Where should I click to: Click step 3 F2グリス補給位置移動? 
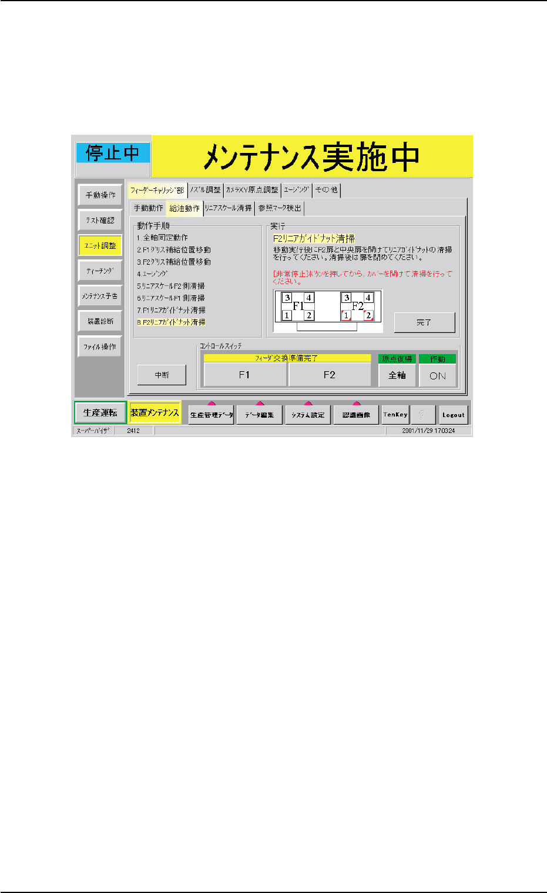click(x=174, y=262)
